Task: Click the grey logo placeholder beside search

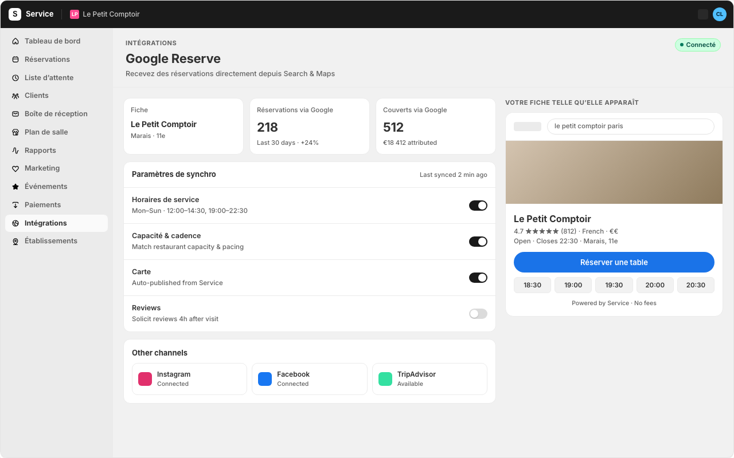Action: (x=528, y=127)
